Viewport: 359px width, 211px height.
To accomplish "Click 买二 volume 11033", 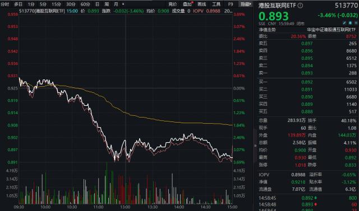I will pyautogui.click(x=350, y=90).
